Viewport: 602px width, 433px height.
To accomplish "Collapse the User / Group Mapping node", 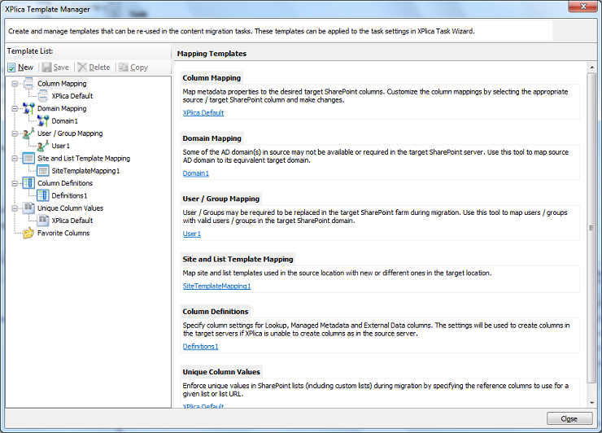I will click(x=15, y=133).
